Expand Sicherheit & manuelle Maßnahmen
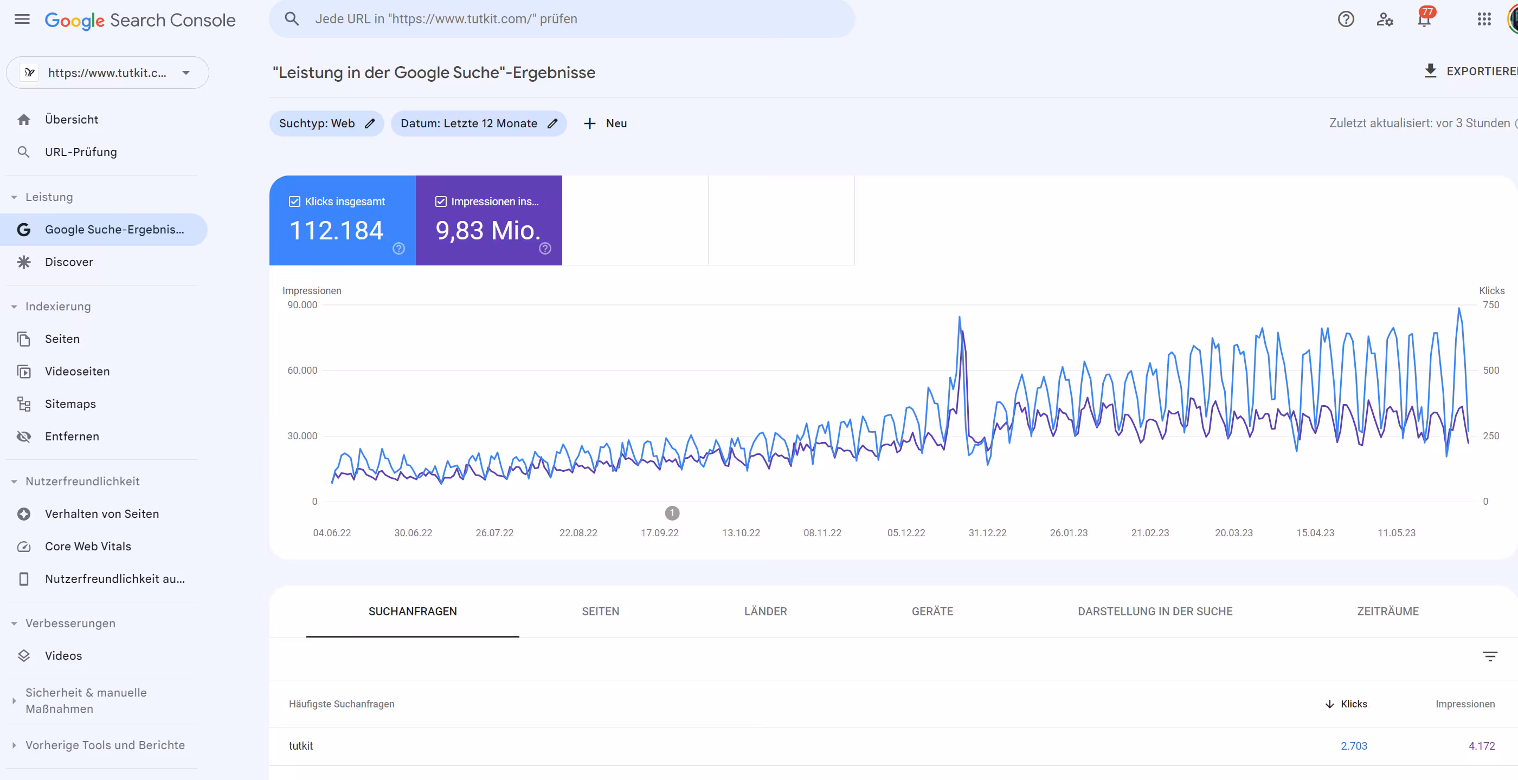Image resolution: width=1518 pixels, height=780 pixels. 13,700
